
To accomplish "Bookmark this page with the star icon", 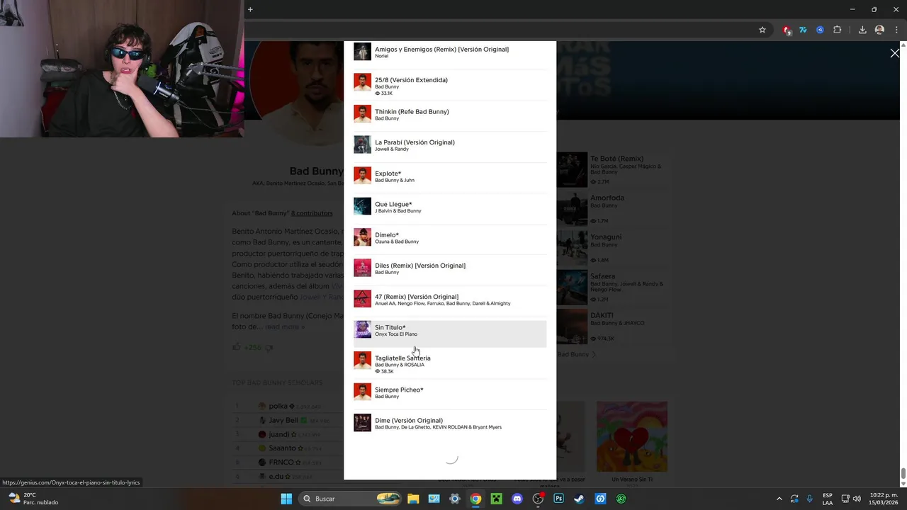I will click(762, 30).
